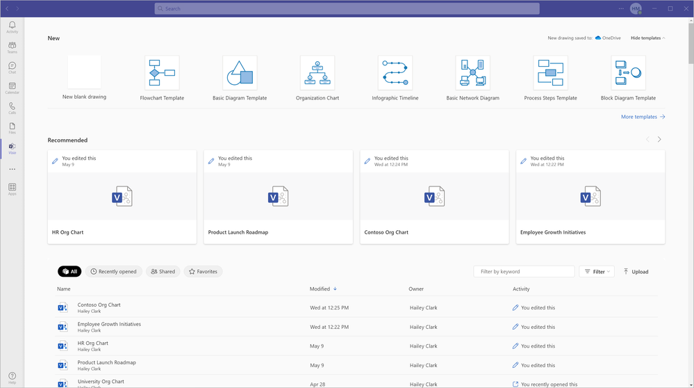Open the Activity feed icon
Viewport: 694px width, 388px height.
(x=12, y=27)
